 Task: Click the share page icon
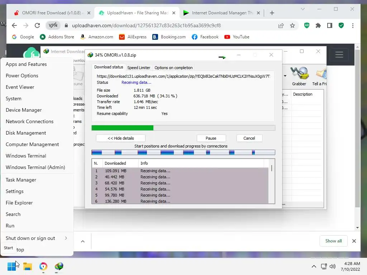pyautogui.click(x=281, y=25)
